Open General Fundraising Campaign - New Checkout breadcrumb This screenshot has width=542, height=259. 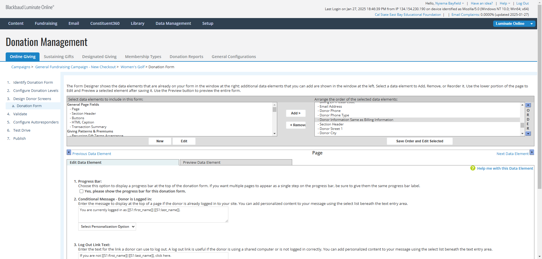tap(75, 67)
